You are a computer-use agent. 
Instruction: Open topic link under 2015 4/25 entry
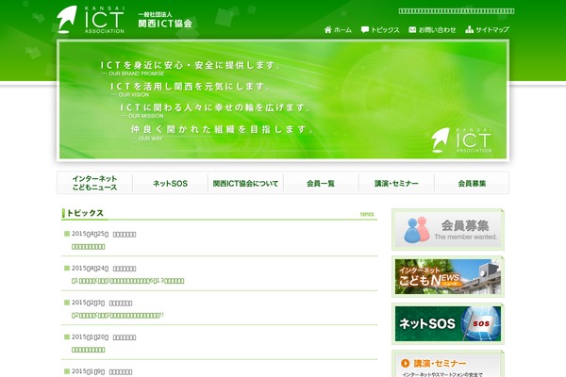(x=89, y=247)
